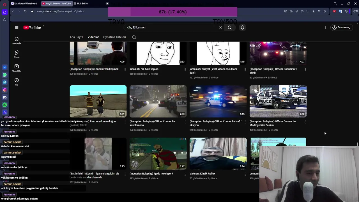Open the Opera sidebar home icon
The image size is (359, 202).
pos(4,12)
